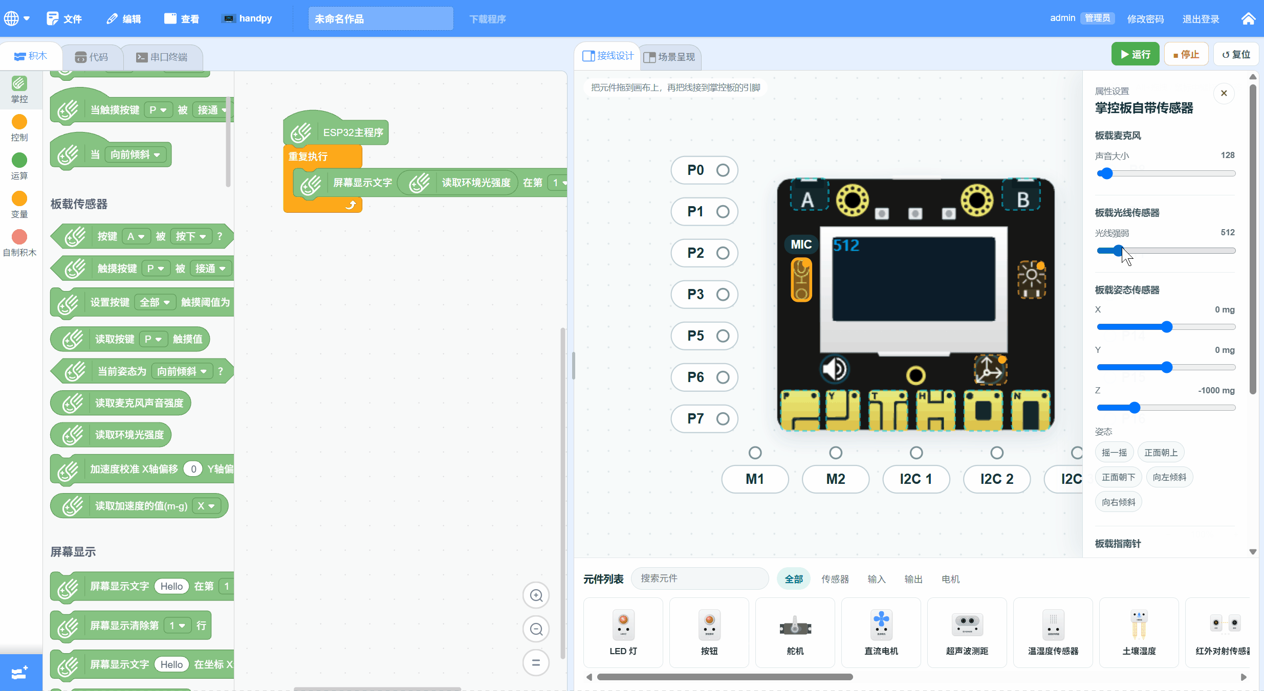Click the P0 pin connector circle
The height and width of the screenshot is (691, 1264).
tap(723, 170)
